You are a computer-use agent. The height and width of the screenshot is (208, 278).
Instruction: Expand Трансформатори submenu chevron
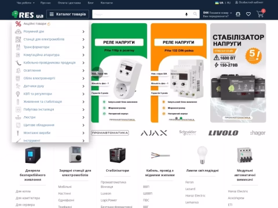click(x=83, y=47)
